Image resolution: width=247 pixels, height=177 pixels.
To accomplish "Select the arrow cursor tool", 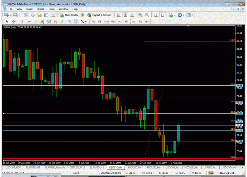I will 7,22.
